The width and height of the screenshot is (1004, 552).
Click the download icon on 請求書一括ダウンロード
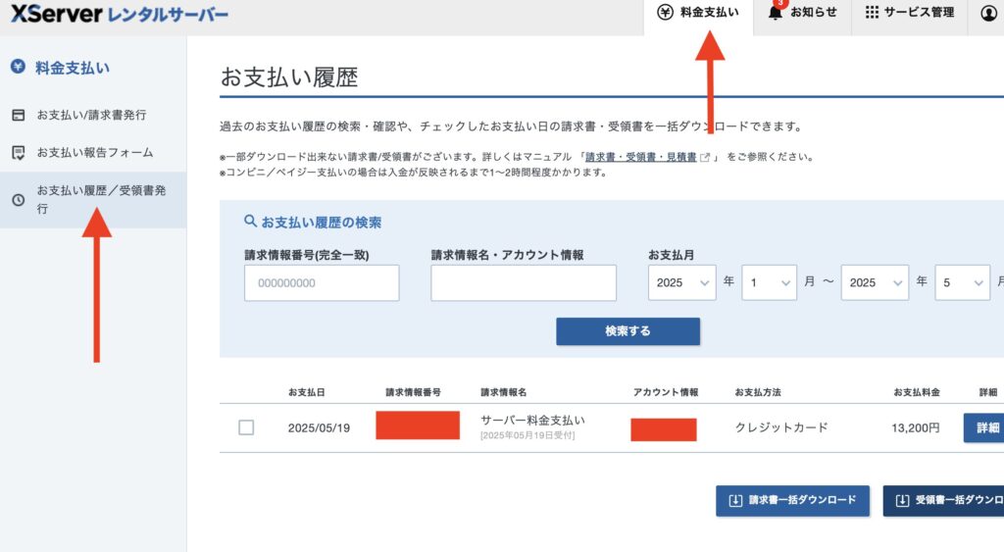tap(735, 500)
